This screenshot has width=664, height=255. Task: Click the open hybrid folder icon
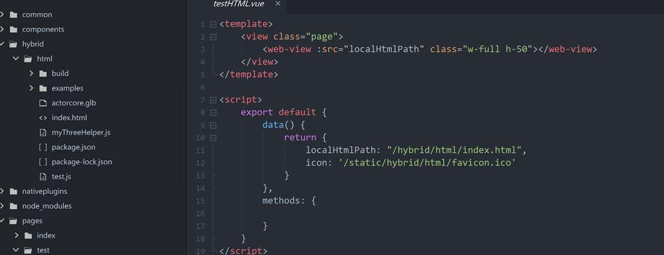tap(13, 44)
